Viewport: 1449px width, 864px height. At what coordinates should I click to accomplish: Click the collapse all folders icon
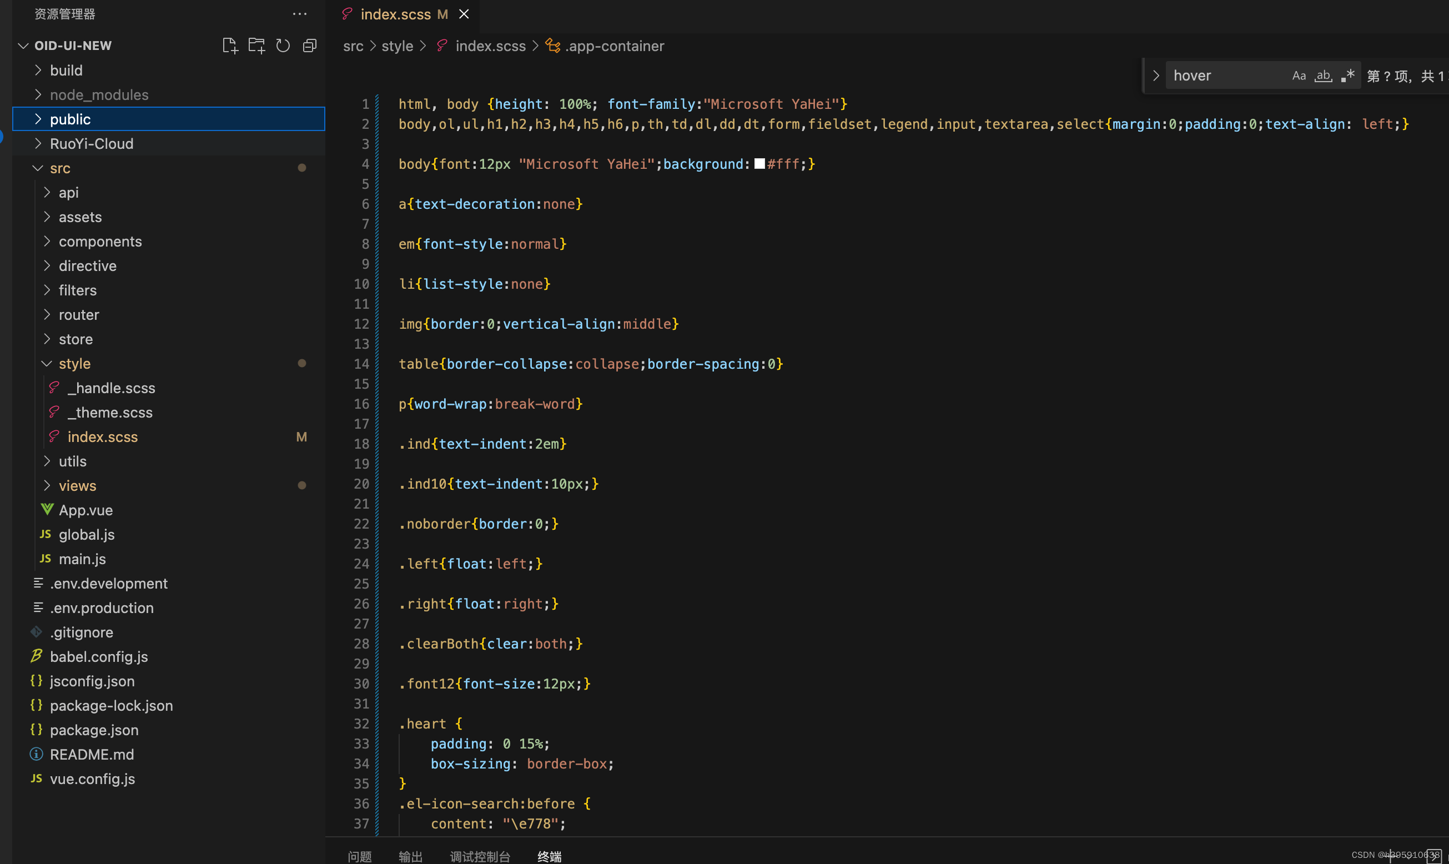309,44
